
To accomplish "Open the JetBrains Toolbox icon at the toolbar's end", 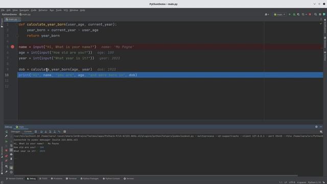I will pos(324,14).
